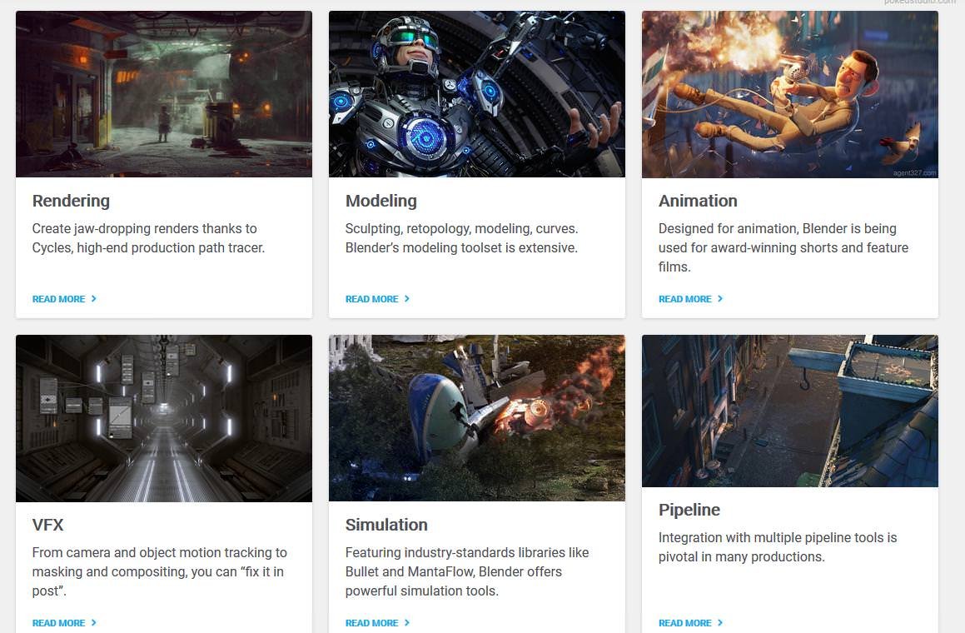965x633 pixels.
Task: Click the Pipeline card heading
Action: [689, 510]
